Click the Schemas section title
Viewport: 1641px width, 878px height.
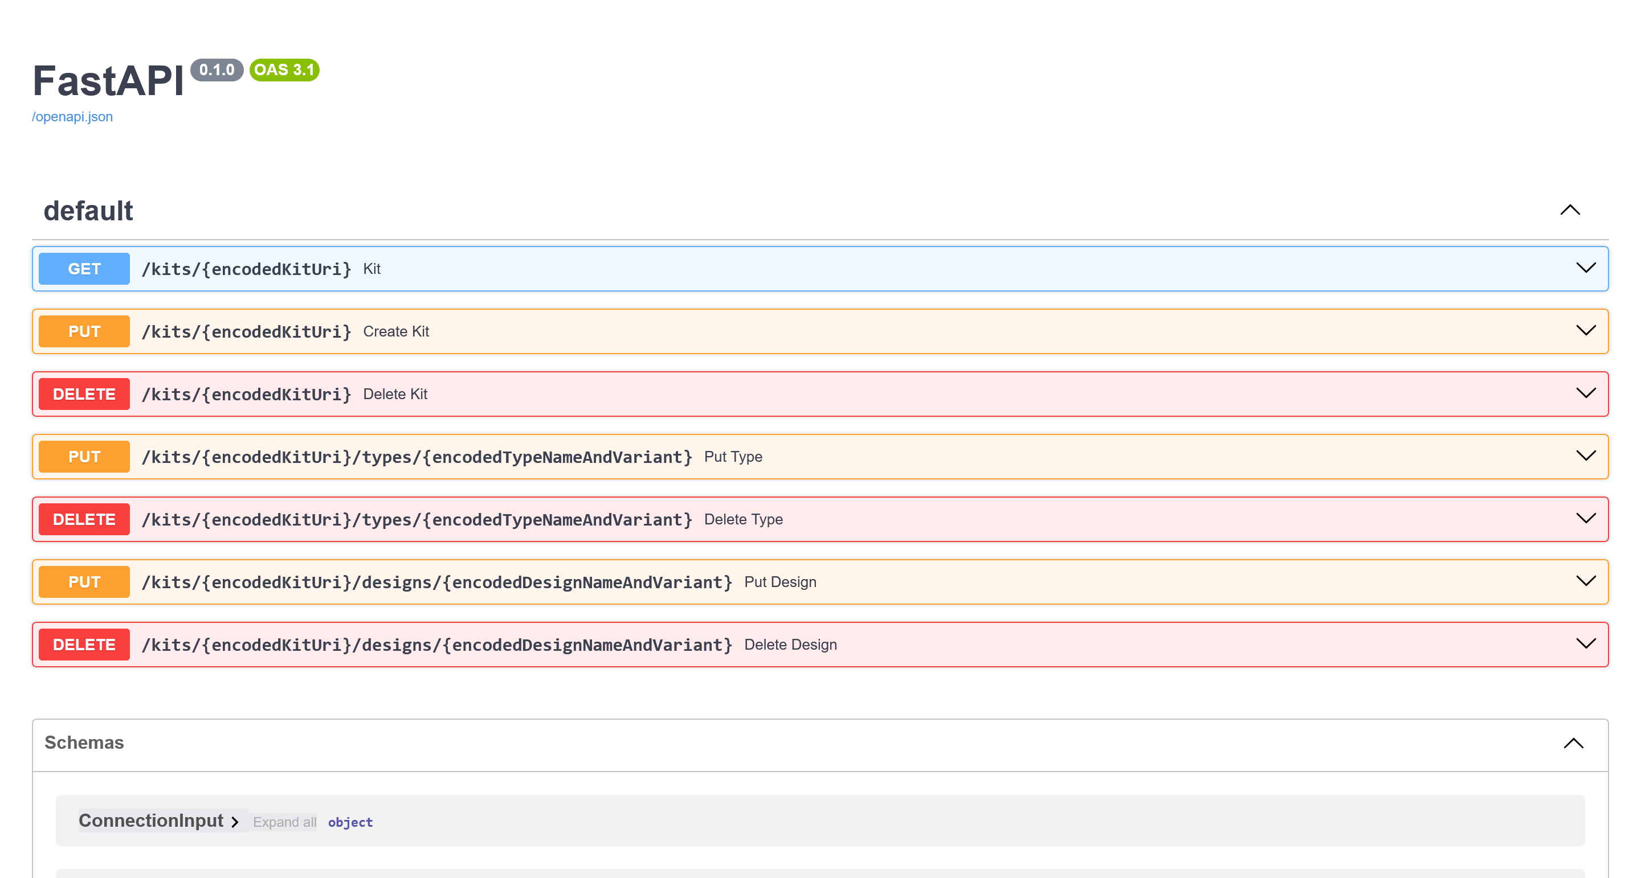84,742
